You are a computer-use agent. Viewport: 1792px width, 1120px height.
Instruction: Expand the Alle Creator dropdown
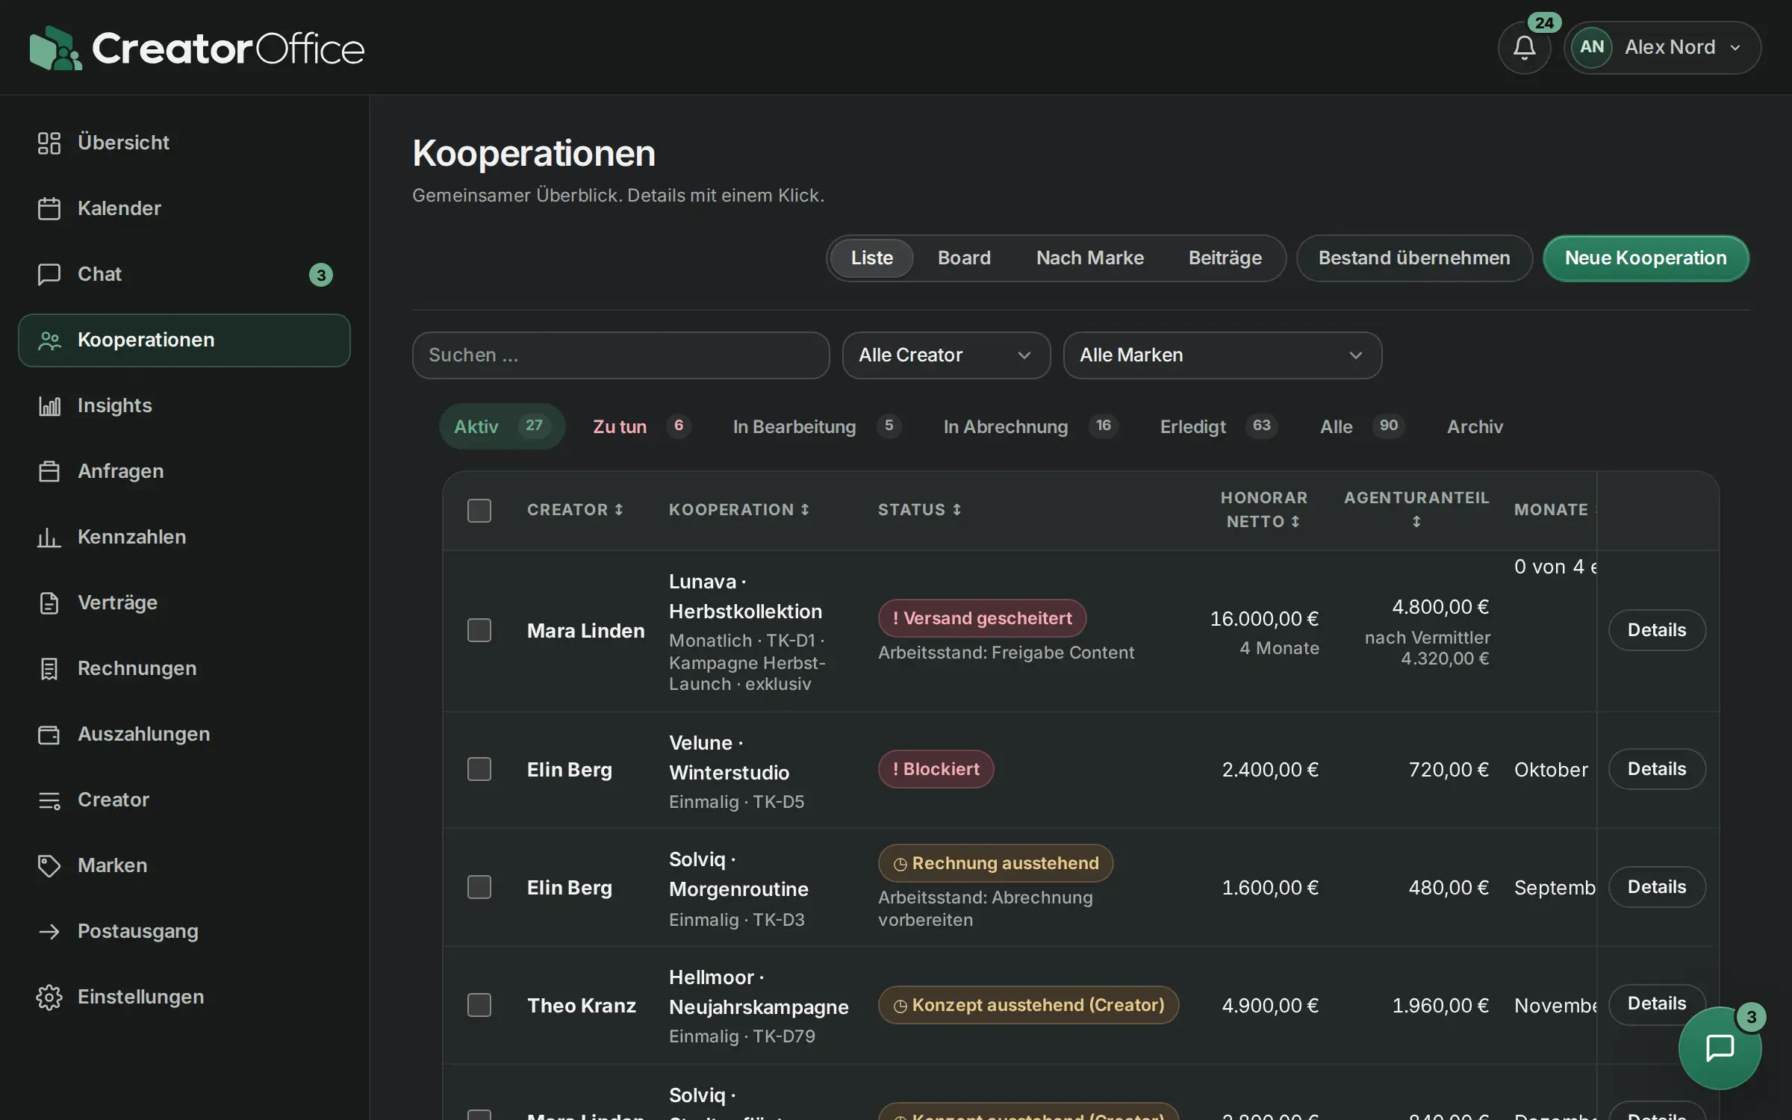tap(946, 355)
